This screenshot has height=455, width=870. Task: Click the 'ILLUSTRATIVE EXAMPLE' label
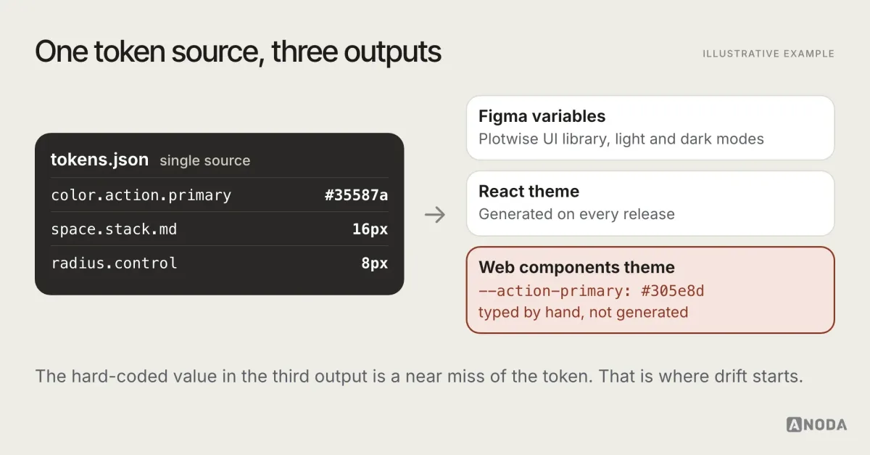768,54
